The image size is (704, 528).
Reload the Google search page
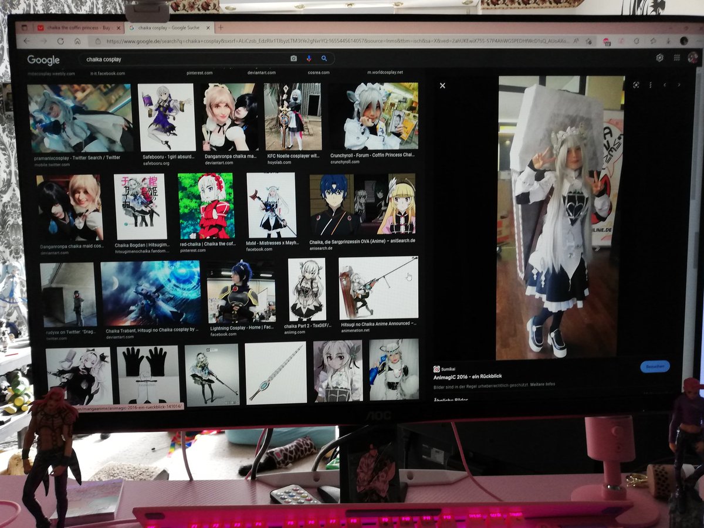(x=60, y=42)
